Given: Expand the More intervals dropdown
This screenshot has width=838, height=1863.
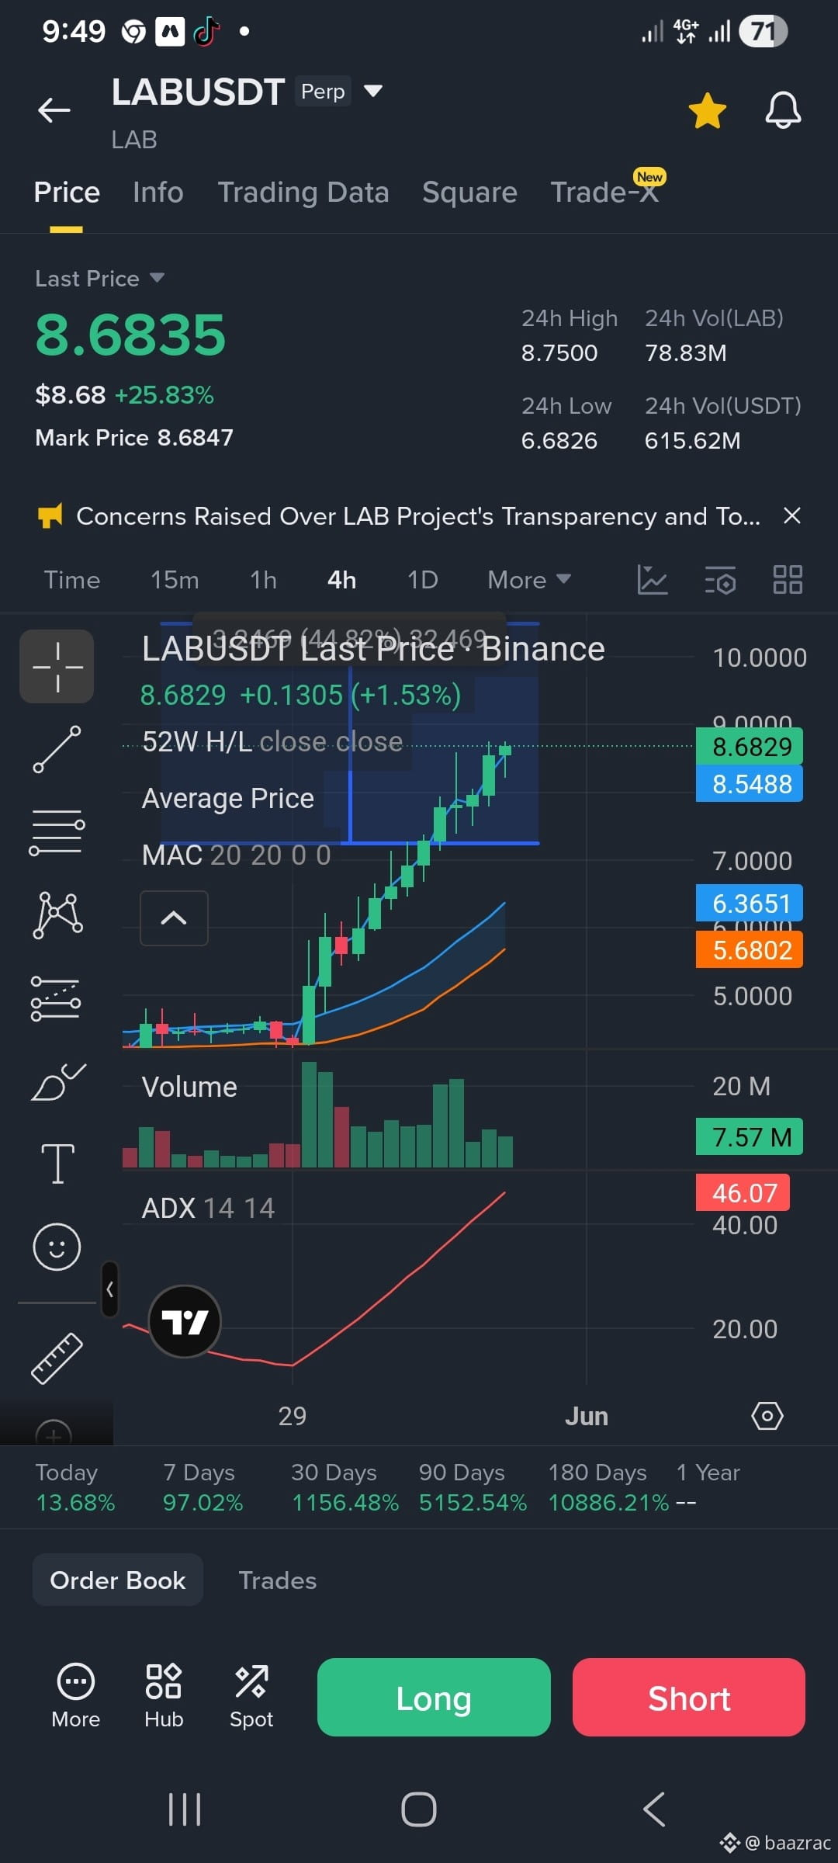Looking at the screenshot, I should click(529, 580).
